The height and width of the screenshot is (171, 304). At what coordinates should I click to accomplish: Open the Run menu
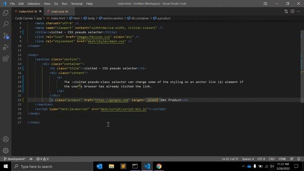click(65, 4)
